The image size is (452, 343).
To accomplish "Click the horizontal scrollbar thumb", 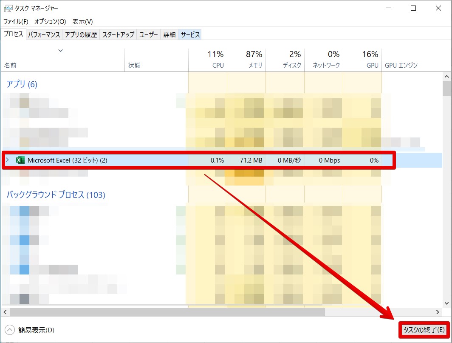I will [x=167, y=312].
